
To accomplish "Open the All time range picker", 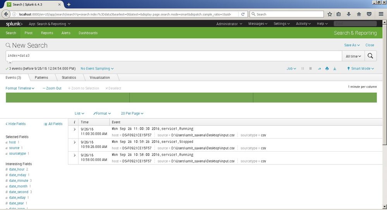I will click(x=353, y=56).
